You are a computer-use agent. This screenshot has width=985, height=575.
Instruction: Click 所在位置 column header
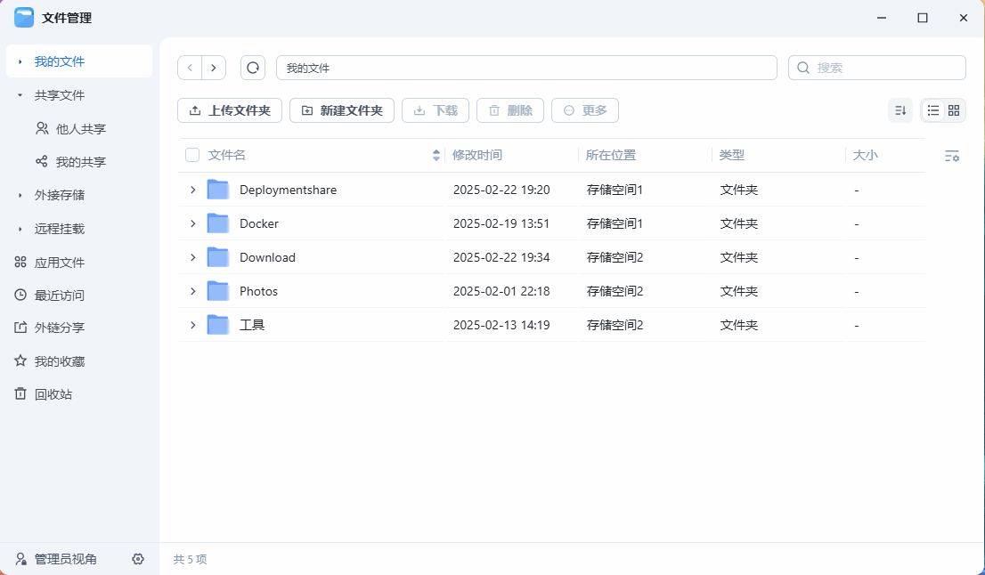[x=611, y=155]
